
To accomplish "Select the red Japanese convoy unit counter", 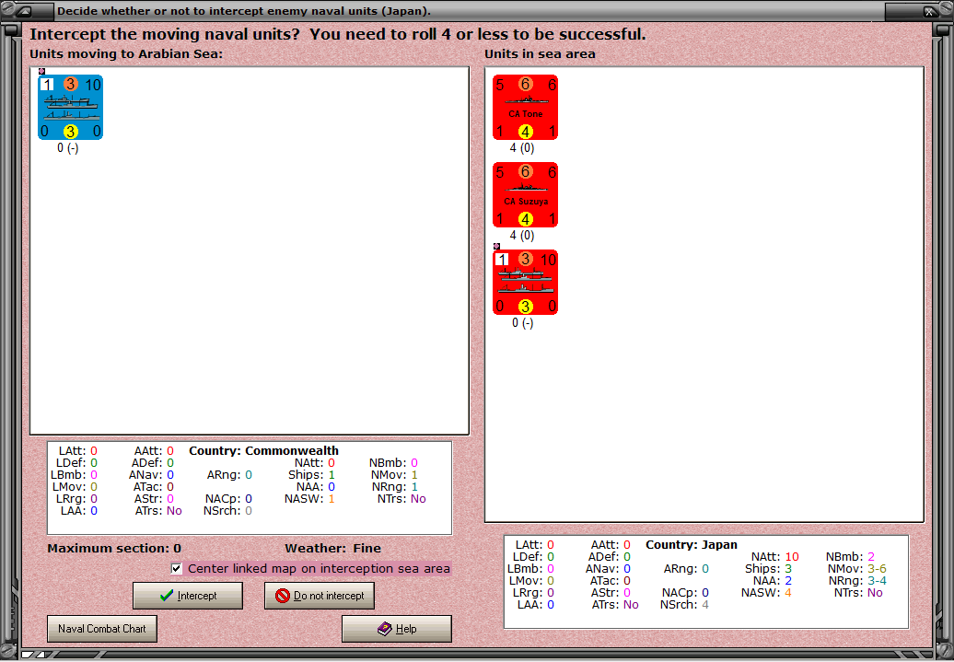I will click(x=525, y=283).
